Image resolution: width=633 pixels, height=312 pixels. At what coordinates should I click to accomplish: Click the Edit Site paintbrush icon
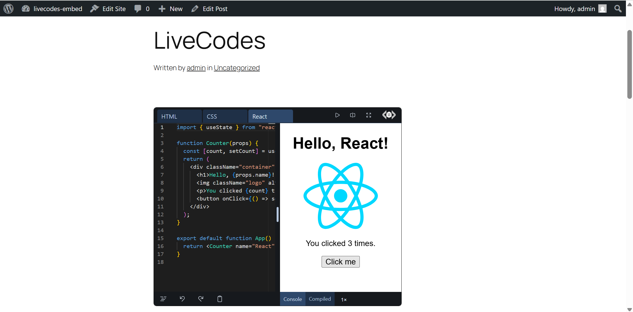coord(94,9)
